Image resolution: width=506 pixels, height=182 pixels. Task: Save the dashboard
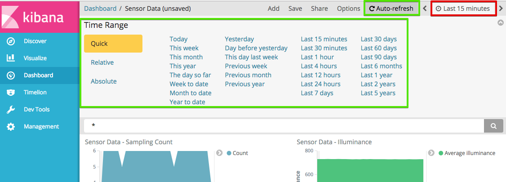point(295,9)
